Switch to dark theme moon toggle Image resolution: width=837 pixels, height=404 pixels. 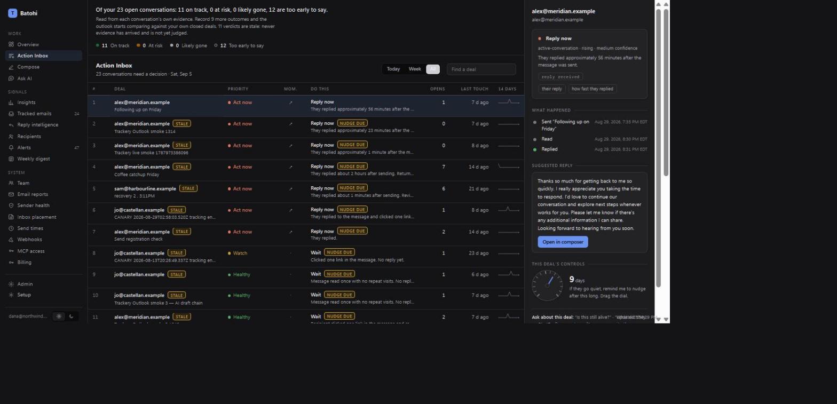(x=72, y=316)
